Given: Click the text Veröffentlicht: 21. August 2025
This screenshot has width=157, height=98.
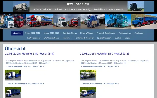Looking at the screenshot, I should 39,61.
